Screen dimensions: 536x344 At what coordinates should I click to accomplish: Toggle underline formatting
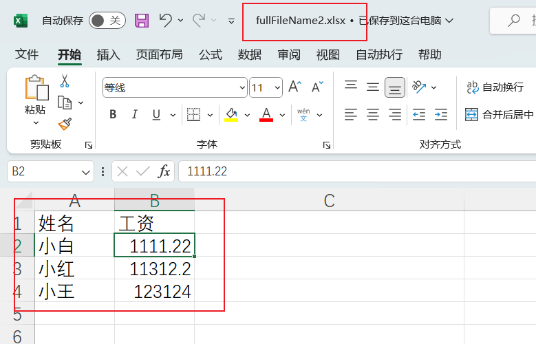[x=156, y=115]
